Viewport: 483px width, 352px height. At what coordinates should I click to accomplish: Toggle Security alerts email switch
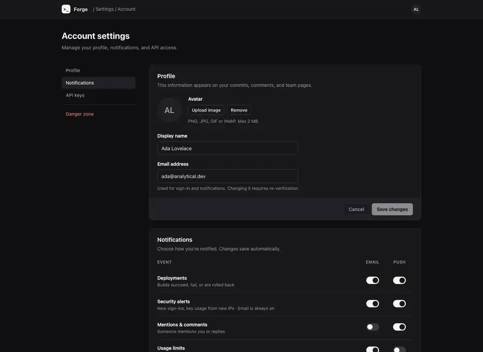point(373,304)
